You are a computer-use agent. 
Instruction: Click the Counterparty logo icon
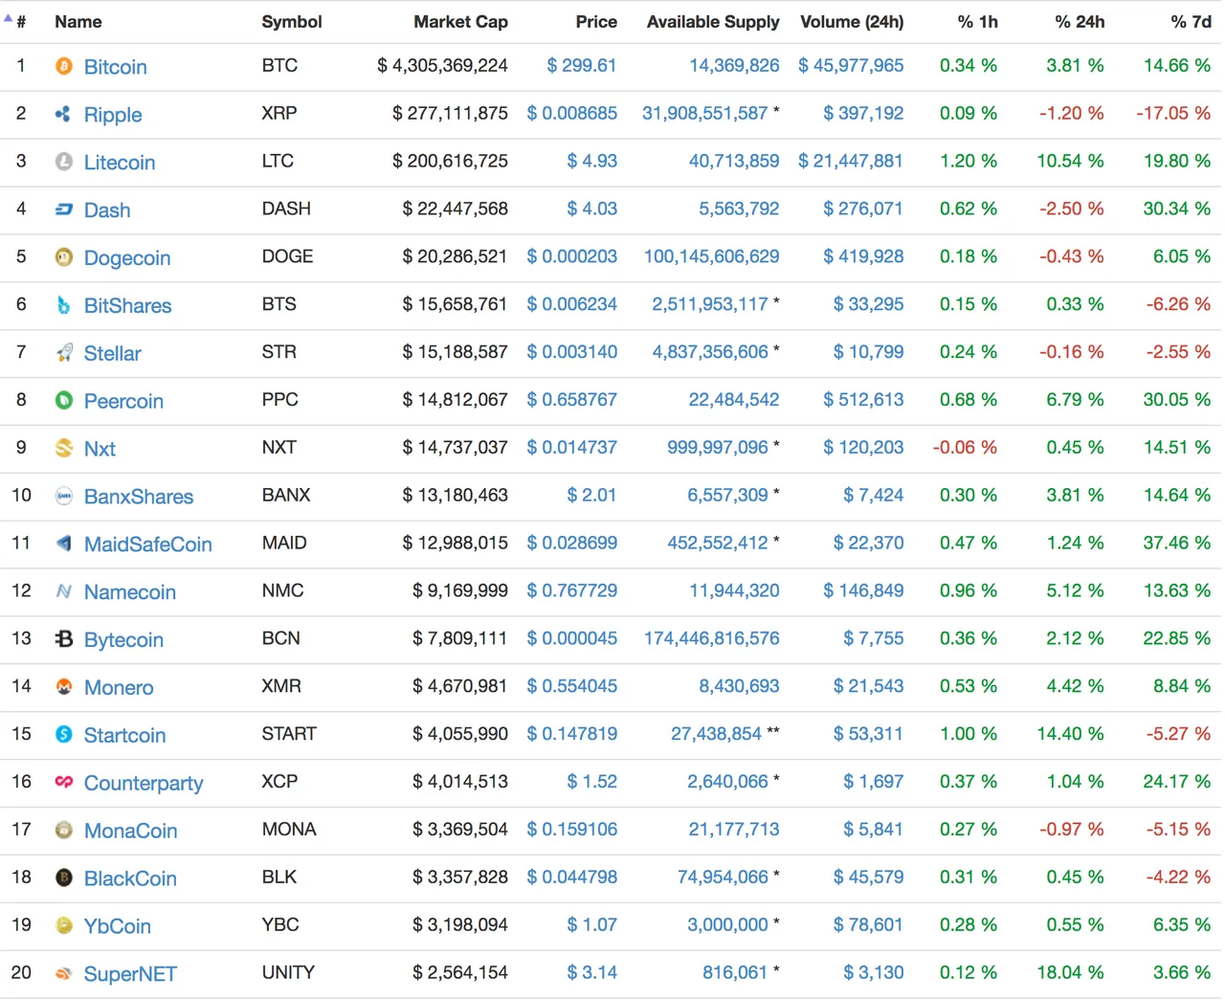(64, 783)
